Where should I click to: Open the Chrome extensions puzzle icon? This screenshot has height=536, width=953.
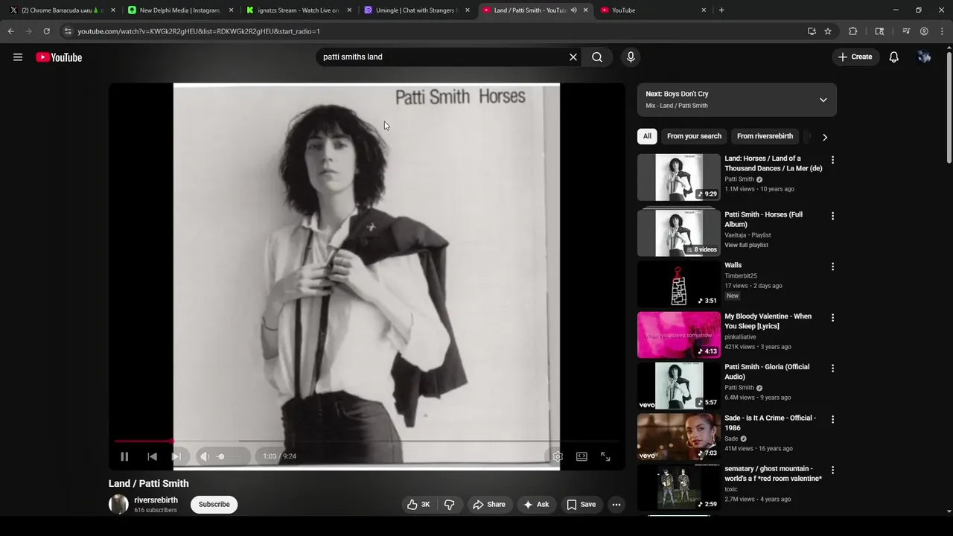(853, 31)
